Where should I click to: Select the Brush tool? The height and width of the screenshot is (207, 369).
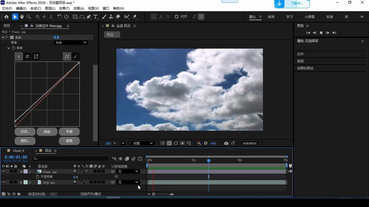click(104, 17)
